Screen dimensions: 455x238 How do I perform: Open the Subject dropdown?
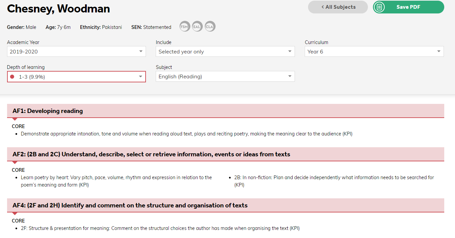[x=225, y=76]
